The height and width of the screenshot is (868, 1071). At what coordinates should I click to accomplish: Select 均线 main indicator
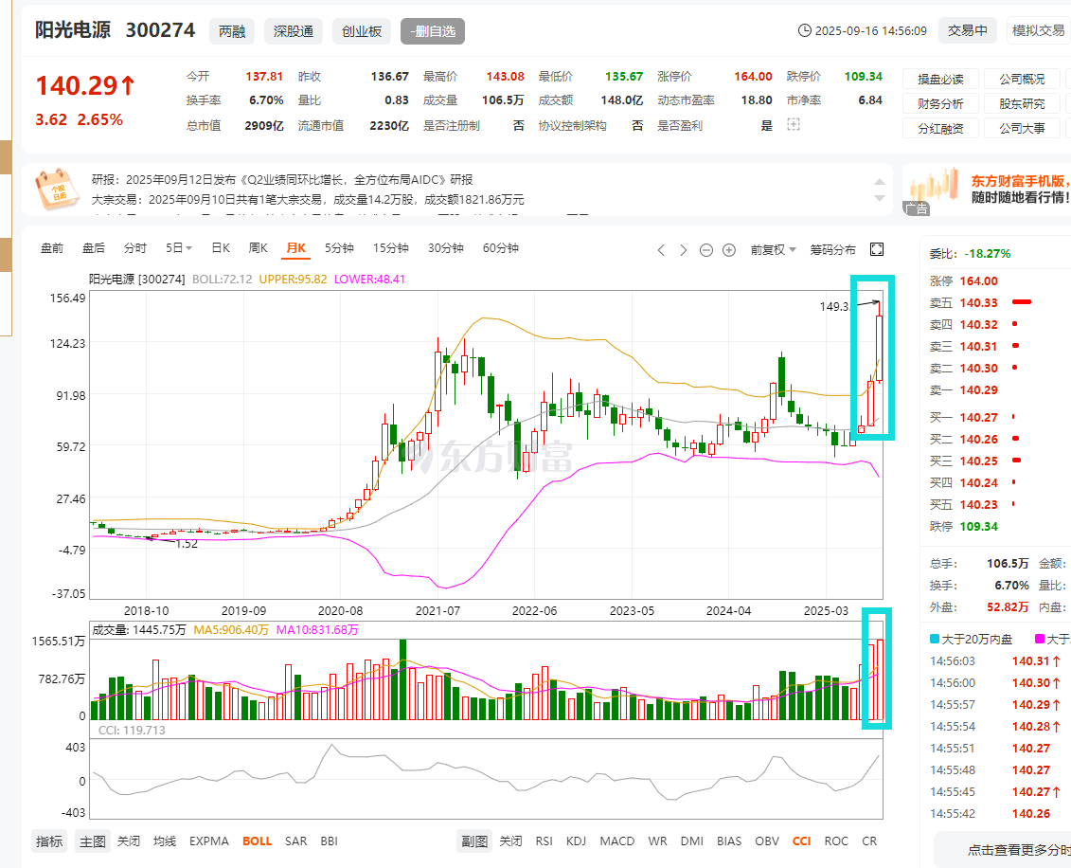(165, 841)
